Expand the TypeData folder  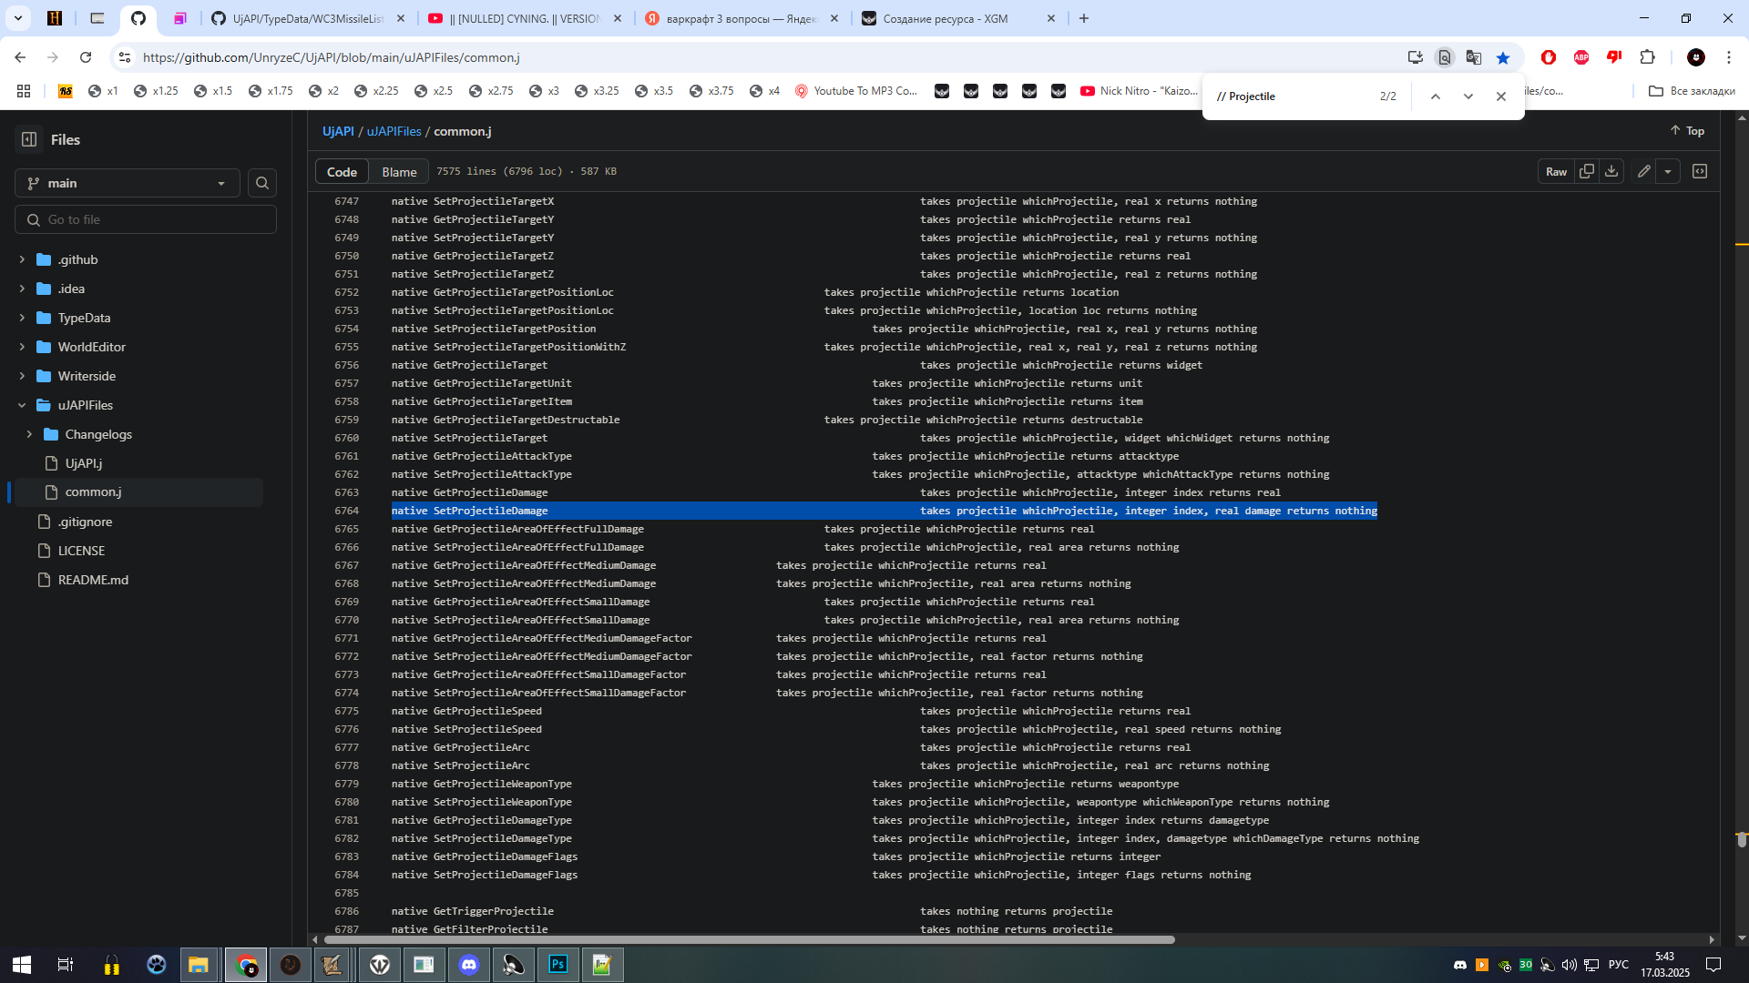pyautogui.click(x=22, y=318)
